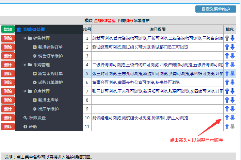241x160 pixels.
Task: Collapse the 采购管理 folder node
Action: click(25, 65)
